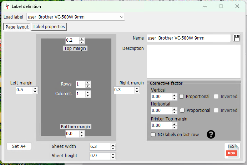Click into the Description text area
The image size is (247, 165).
pyautogui.click(x=194, y=62)
